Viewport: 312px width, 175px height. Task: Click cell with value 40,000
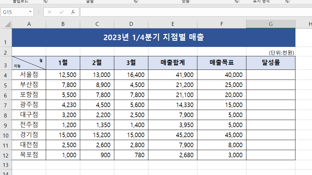point(222,75)
